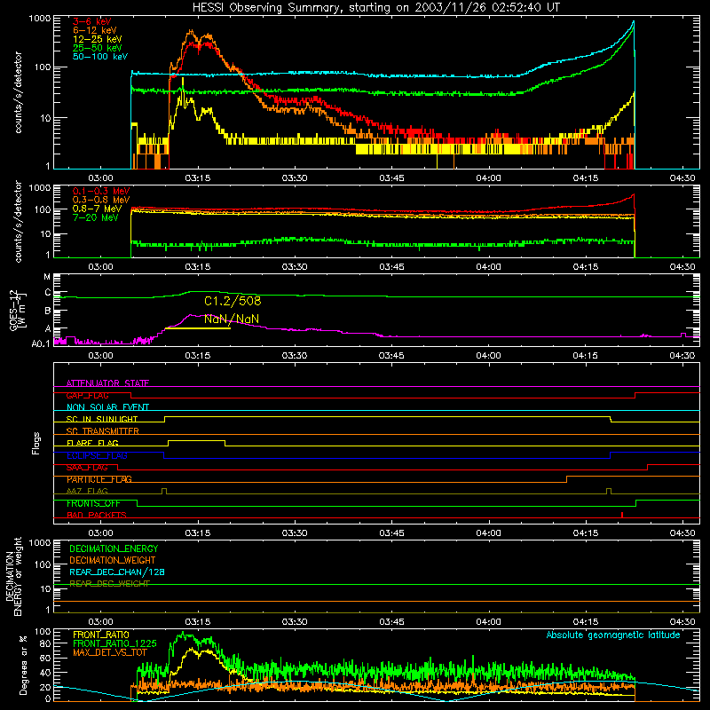Select the 04:30 tick under the Flags panel
The image size is (710, 710).
682,533
